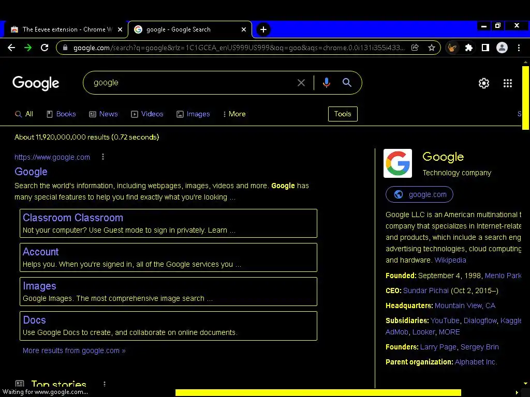The height and width of the screenshot is (397, 530).
Task: Click the Top stories newspaper icon
Action: tap(20, 384)
